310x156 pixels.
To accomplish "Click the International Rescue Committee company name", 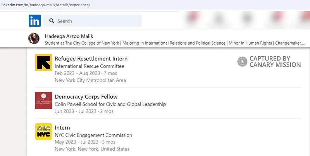I will point(90,66).
